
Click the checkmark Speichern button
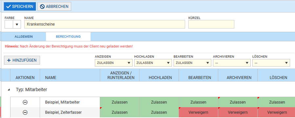coord(20,6)
